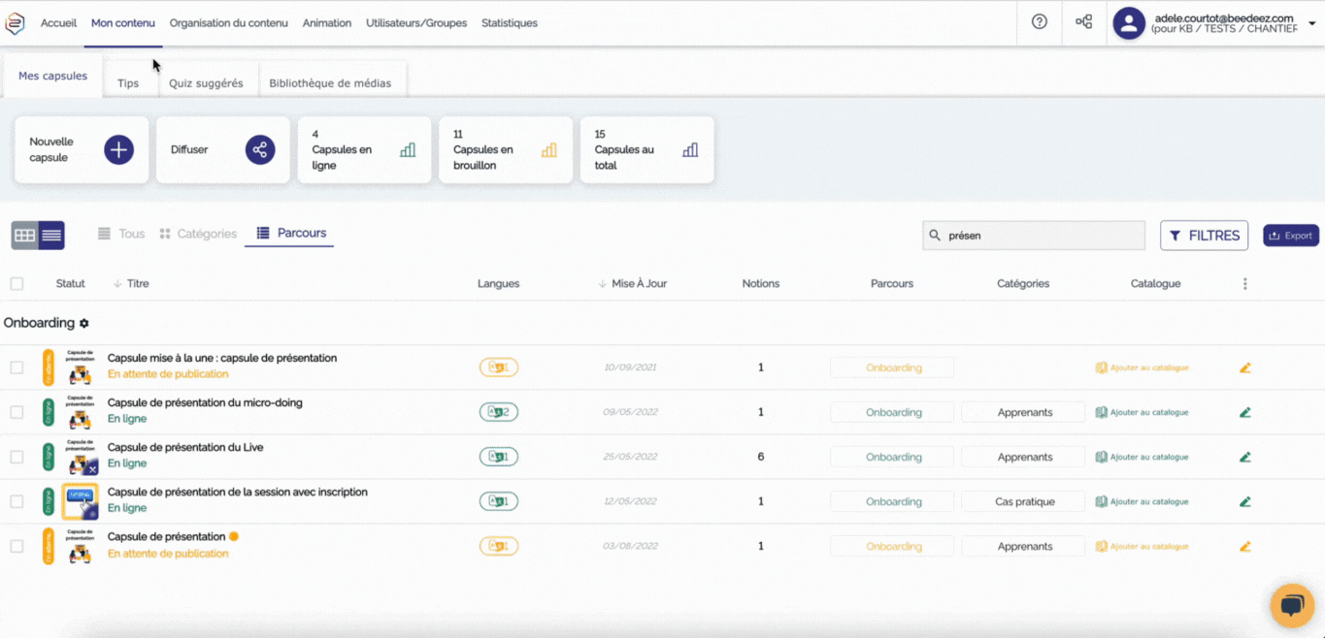Select all capsules with header checkbox
Viewport: 1325px width, 638px height.
click(x=17, y=284)
